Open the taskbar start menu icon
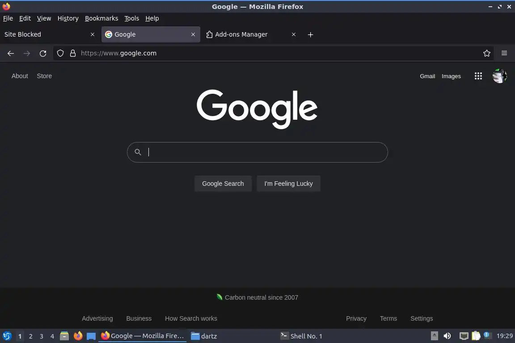The width and height of the screenshot is (515, 343). click(7, 336)
